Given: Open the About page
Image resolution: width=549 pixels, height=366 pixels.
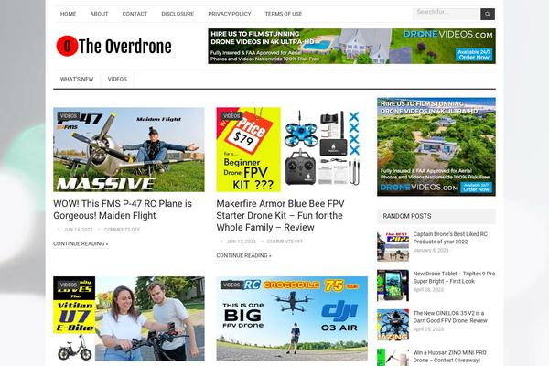Looking at the screenshot, I should [x=99, y=14].
